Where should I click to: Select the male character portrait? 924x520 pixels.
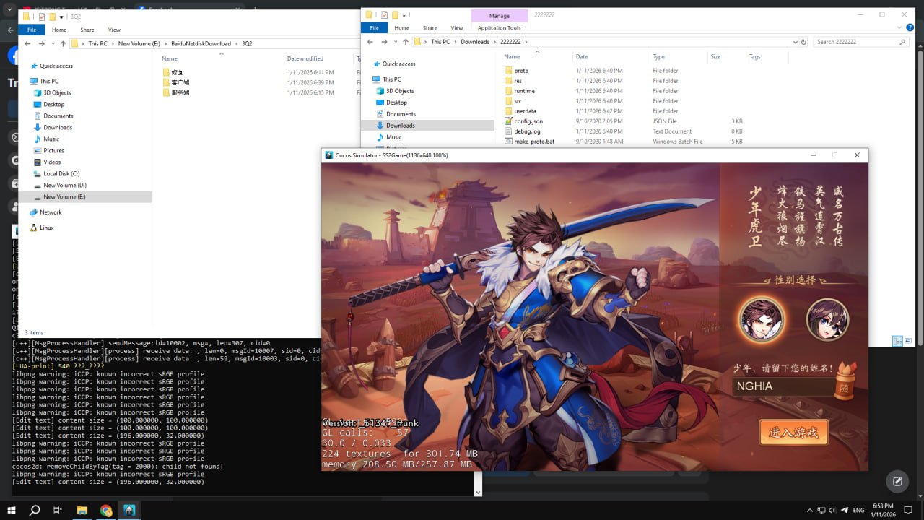[761, 319]
